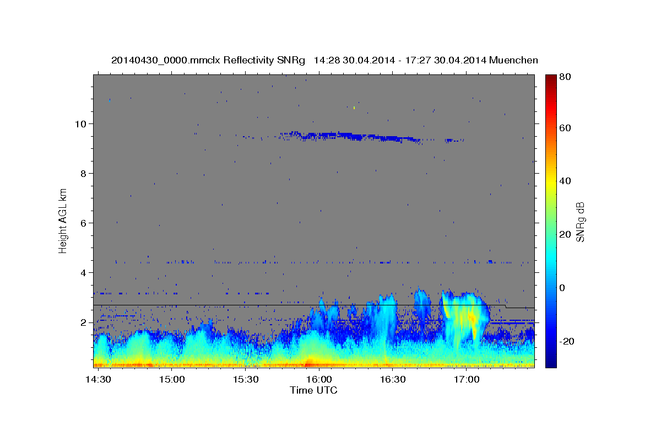Click the 17:00 time tick label
This screenshot has width=661, height=441.
coord(466,380)
